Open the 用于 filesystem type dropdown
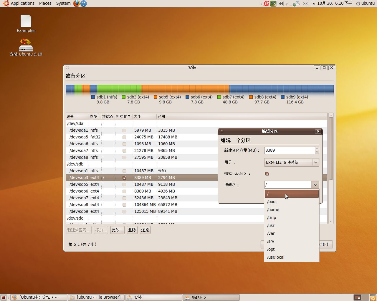 click(292, 162)
